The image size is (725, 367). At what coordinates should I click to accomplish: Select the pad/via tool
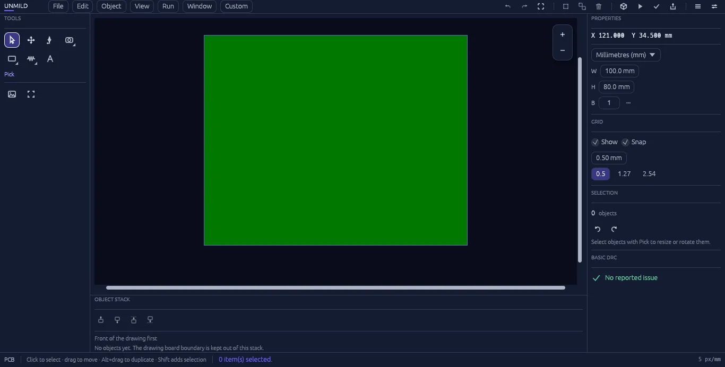[69, 40]
